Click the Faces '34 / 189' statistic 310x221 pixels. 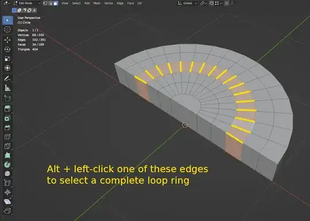38,44
